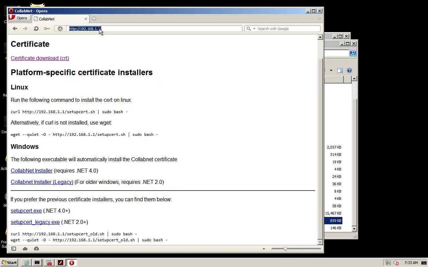Click the network tray icon
This screenshot has width=428, height=267.
pyautogui.click(x=388, y=263)
